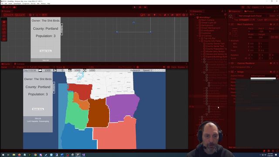Open the Scene draw mode dropdown
The image size is (279, 157).
(x=143, y=15)
